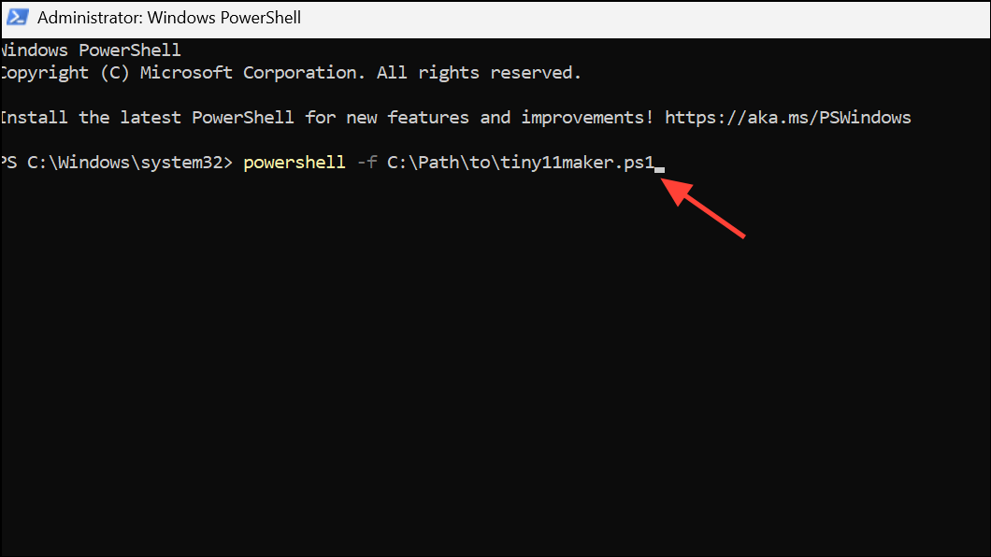The width and height of the screenshot is (991, 557).
Task: Click the "Administrator: Windows PowerShell" window title
Action: (x=168, y=18)
